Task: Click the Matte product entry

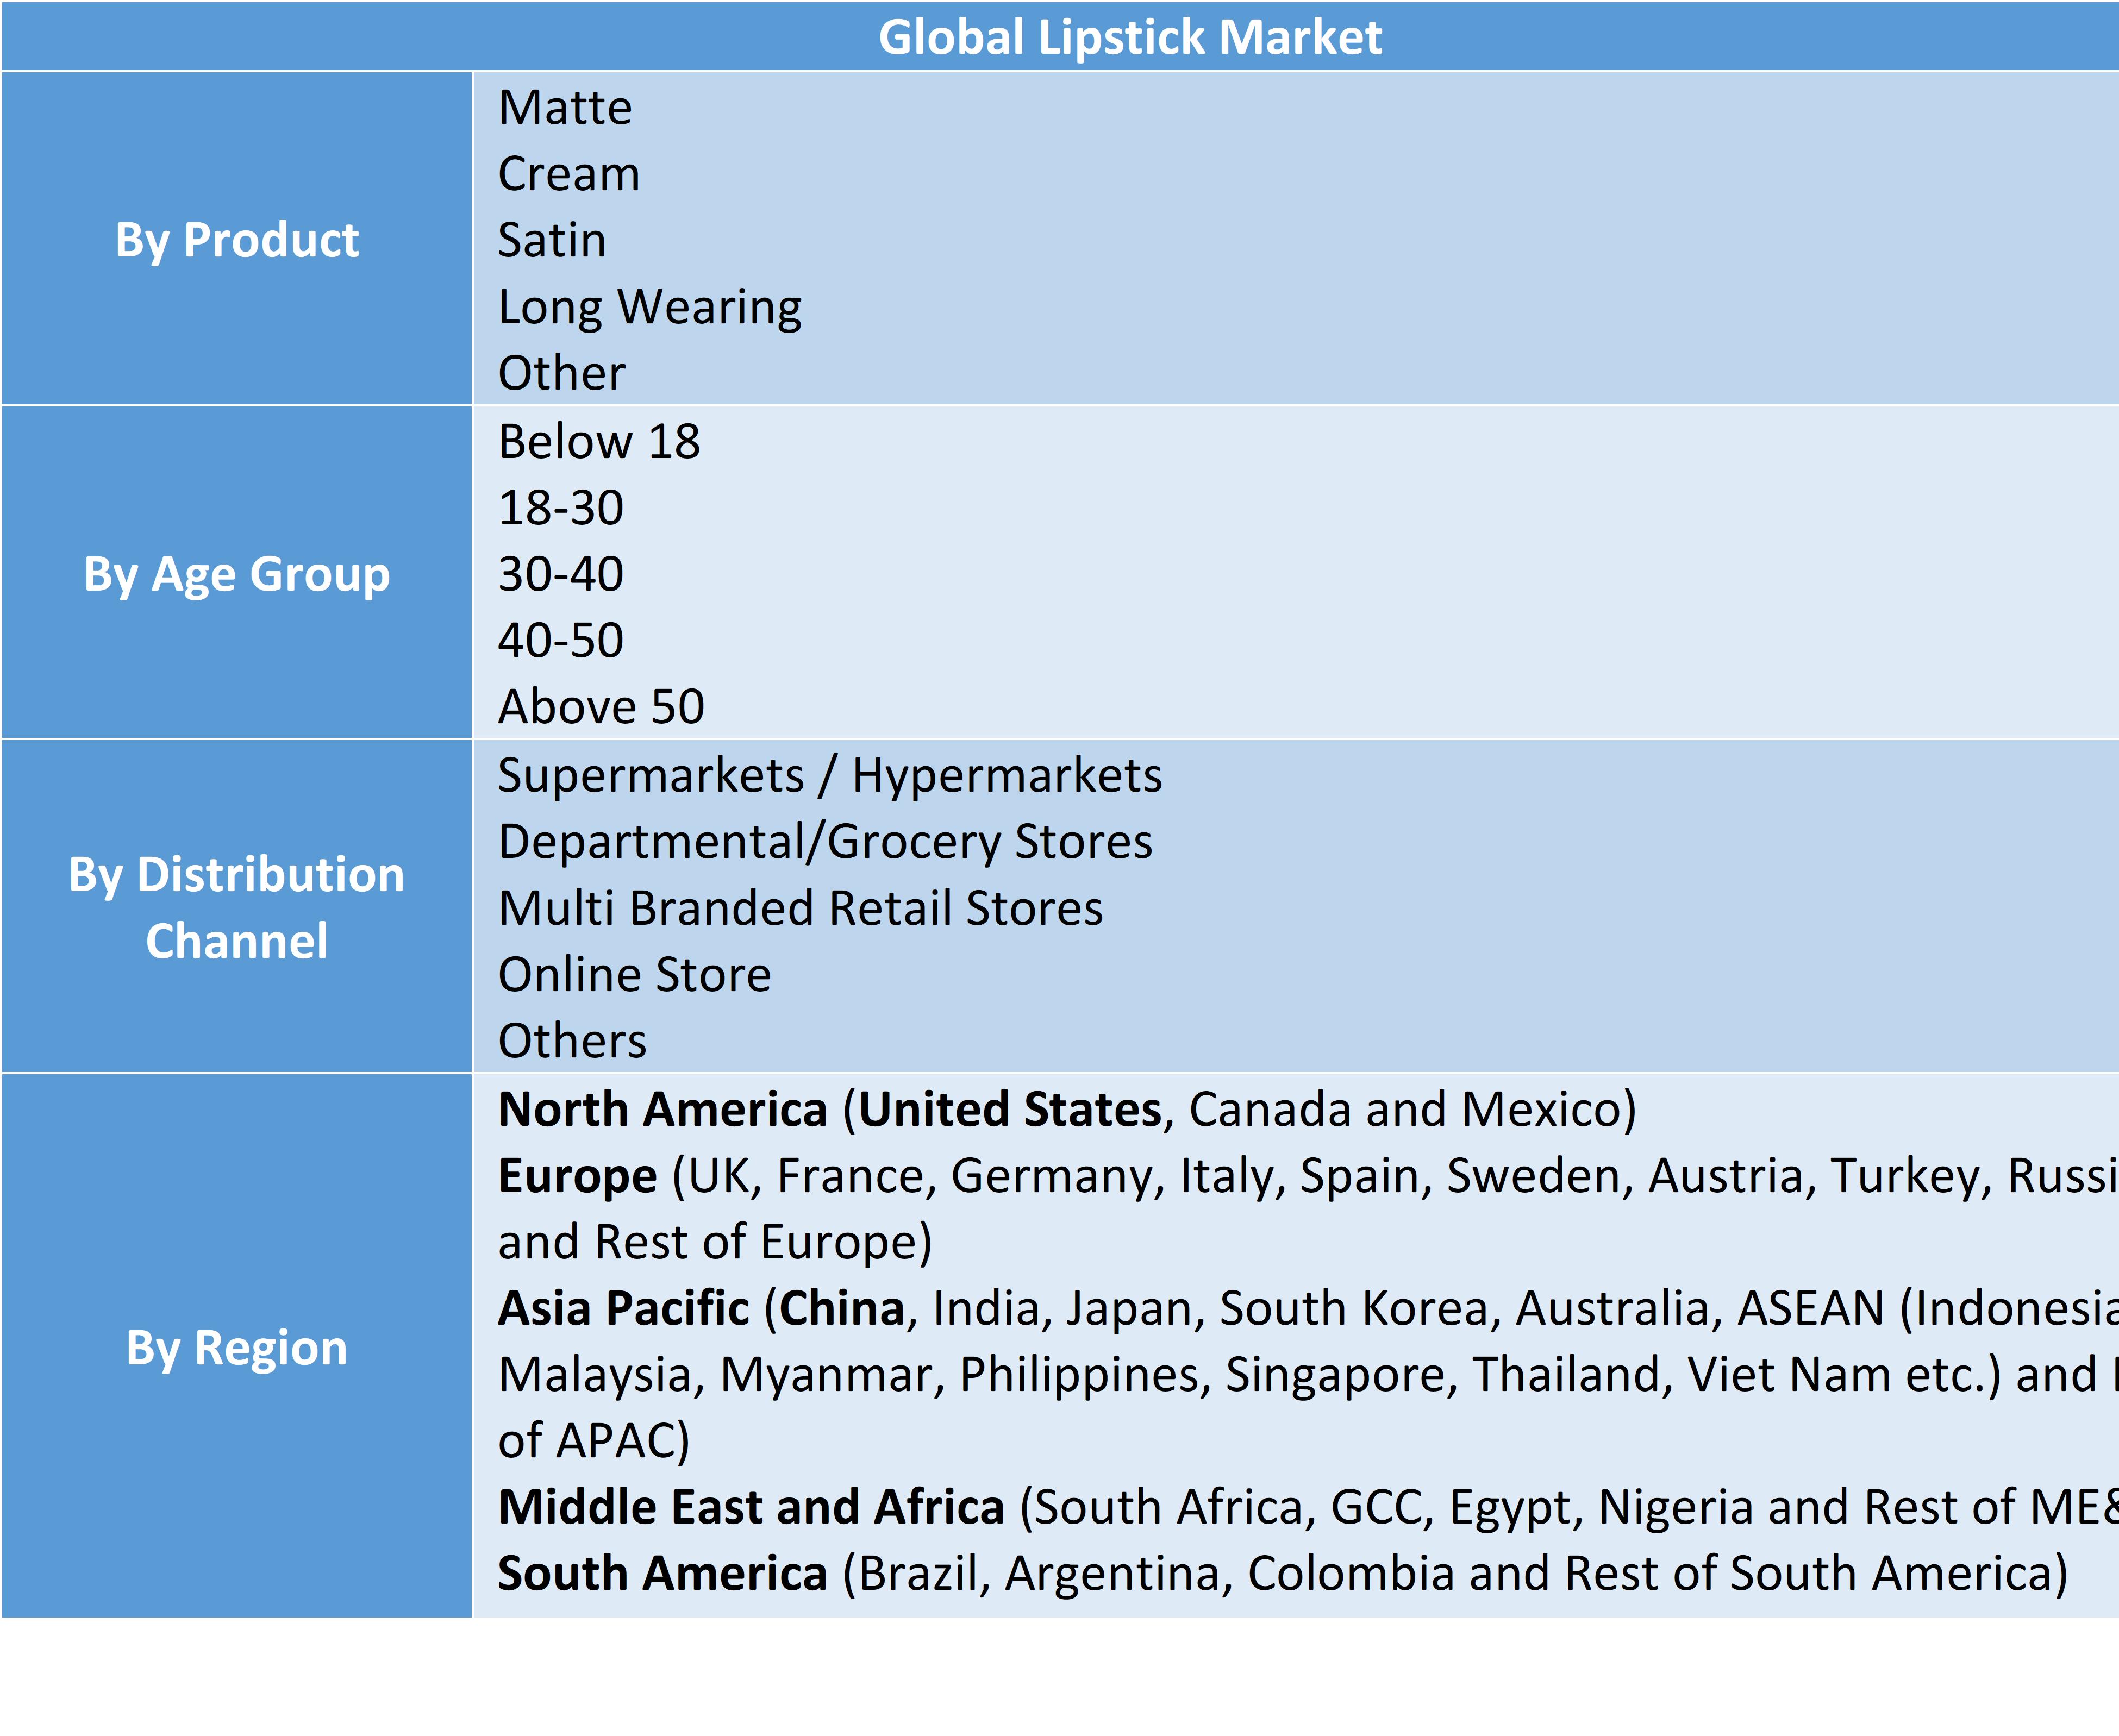Action: (x=565, y=108)
